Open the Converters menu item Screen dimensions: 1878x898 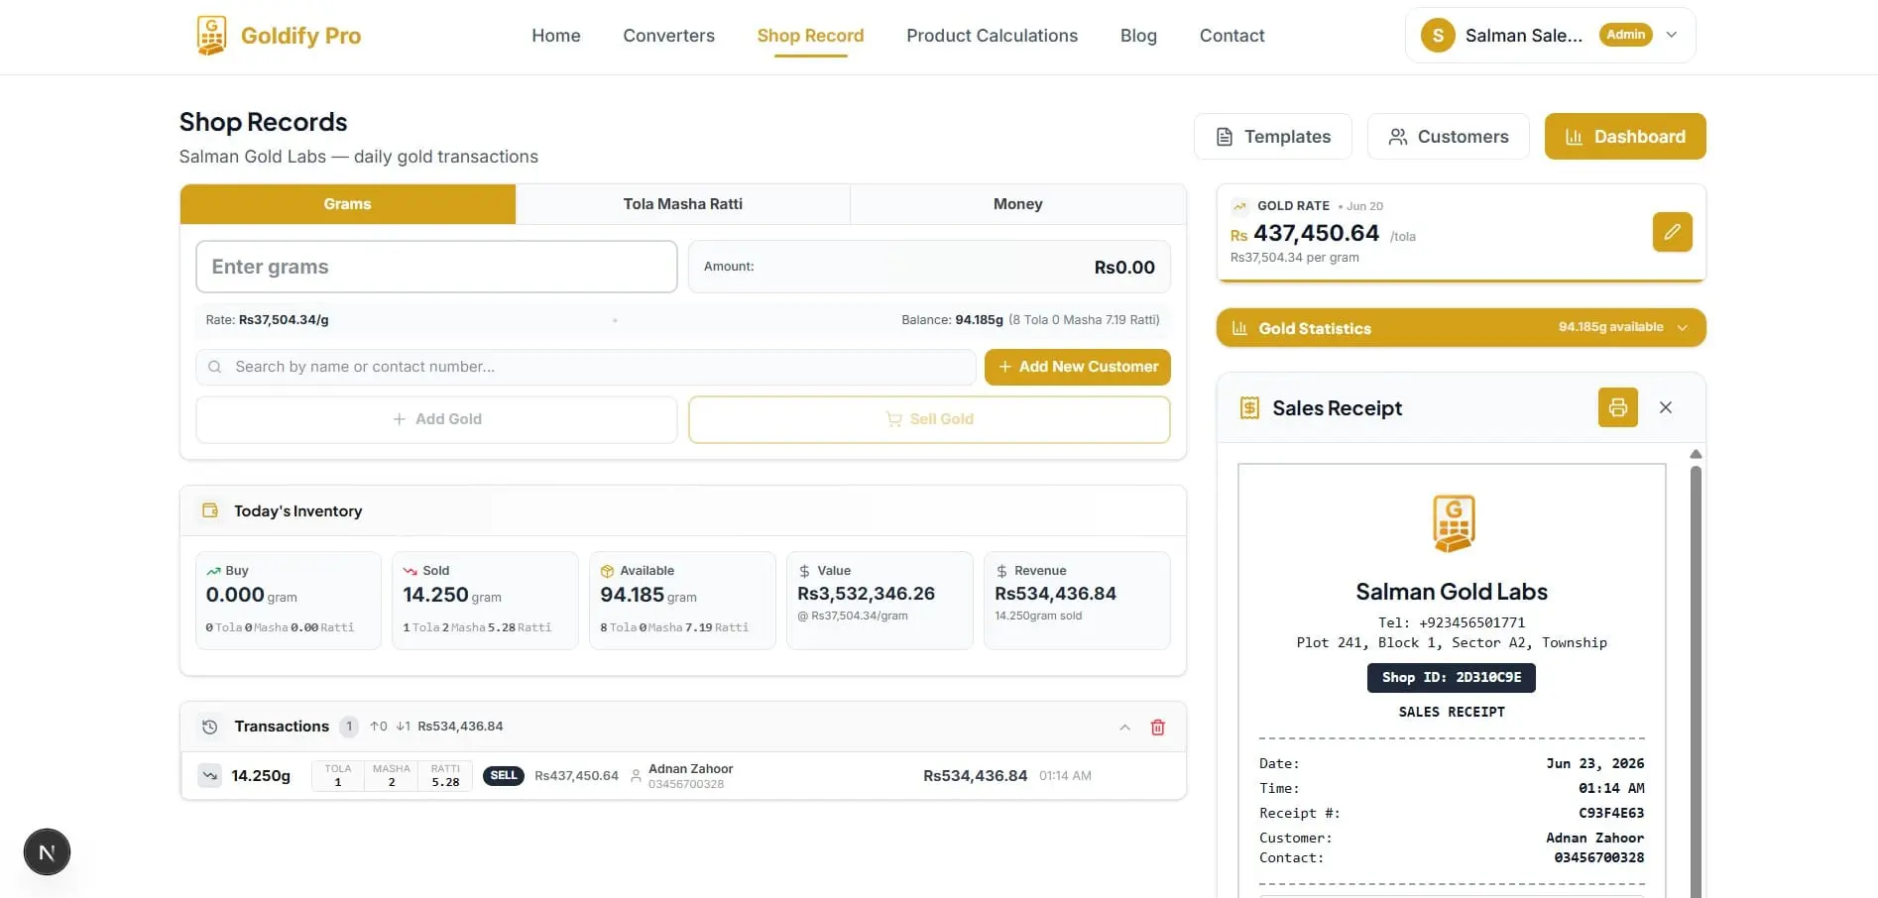click(668, 36)
